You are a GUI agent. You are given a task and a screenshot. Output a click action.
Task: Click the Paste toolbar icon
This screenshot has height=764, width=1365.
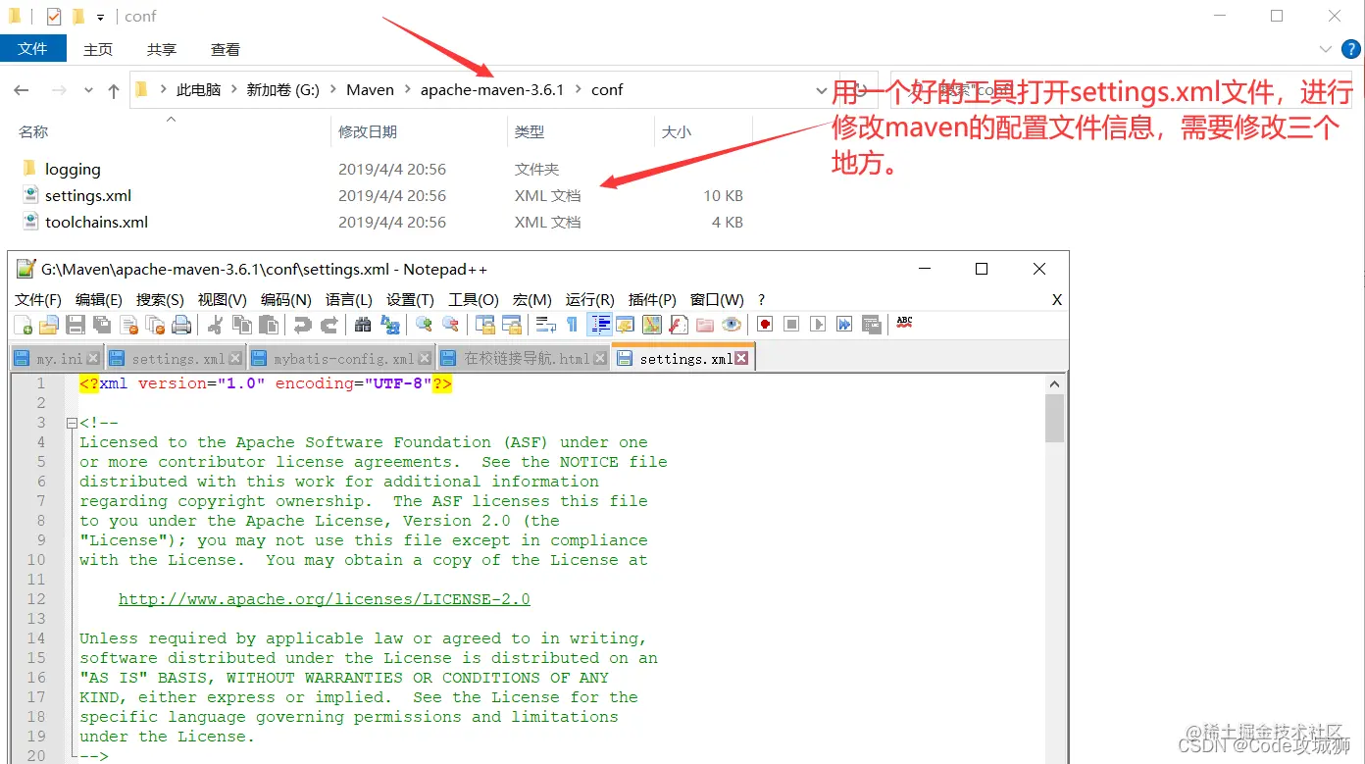268,324
